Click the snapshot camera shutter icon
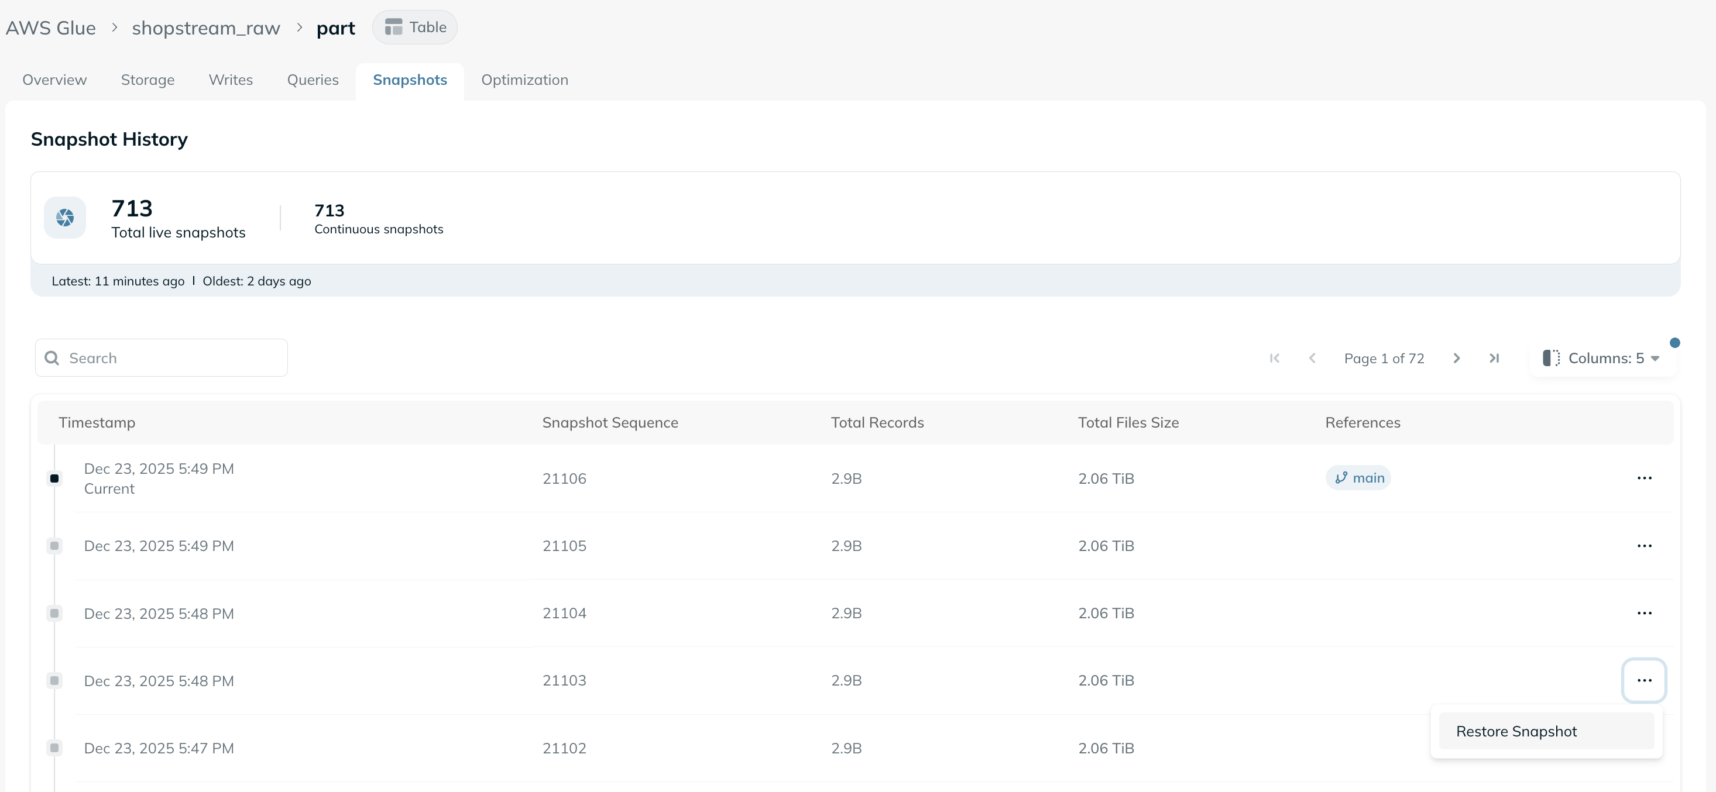The width and height of the screenshot is (1716, 792). pyautogui.click(x=64, y=218)
